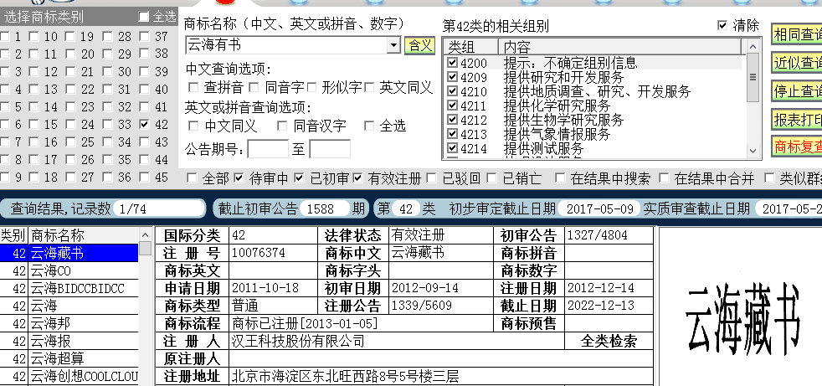Select result row 云海创想COOLCLOU

tap(69, 376)
